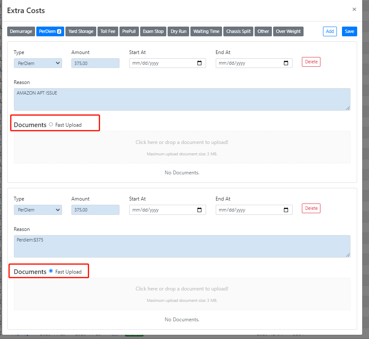
Task: Open calendar picker for second Start At
Action: [x=200, y=210]
